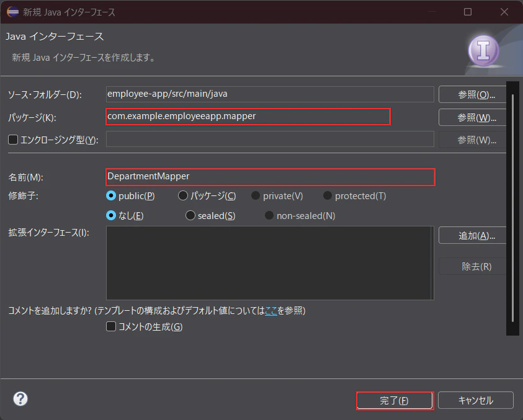Click the エンクロージング型 text field
The height and width of the screenshot is (420, 523).
click(x=270, y=139)
